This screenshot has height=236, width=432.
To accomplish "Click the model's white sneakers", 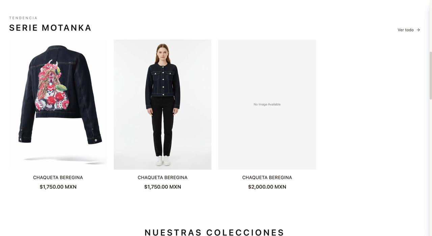I will [x=163, y=160].
